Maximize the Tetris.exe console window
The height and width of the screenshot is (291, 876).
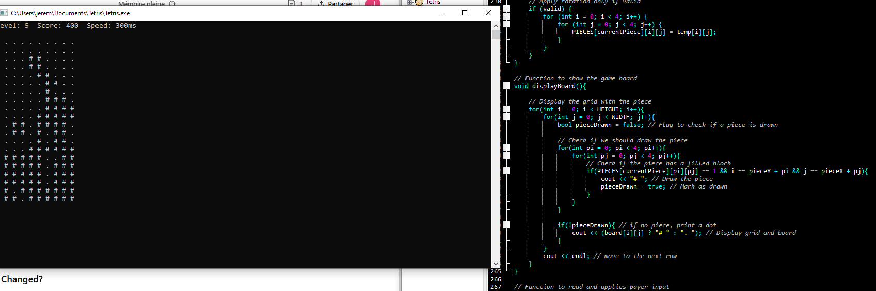465,13
